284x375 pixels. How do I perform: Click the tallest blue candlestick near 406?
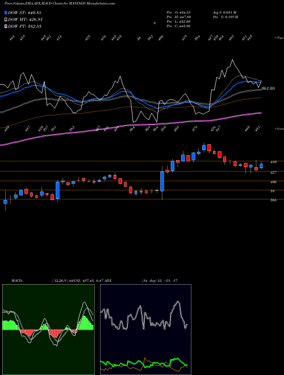coord(162,181)
